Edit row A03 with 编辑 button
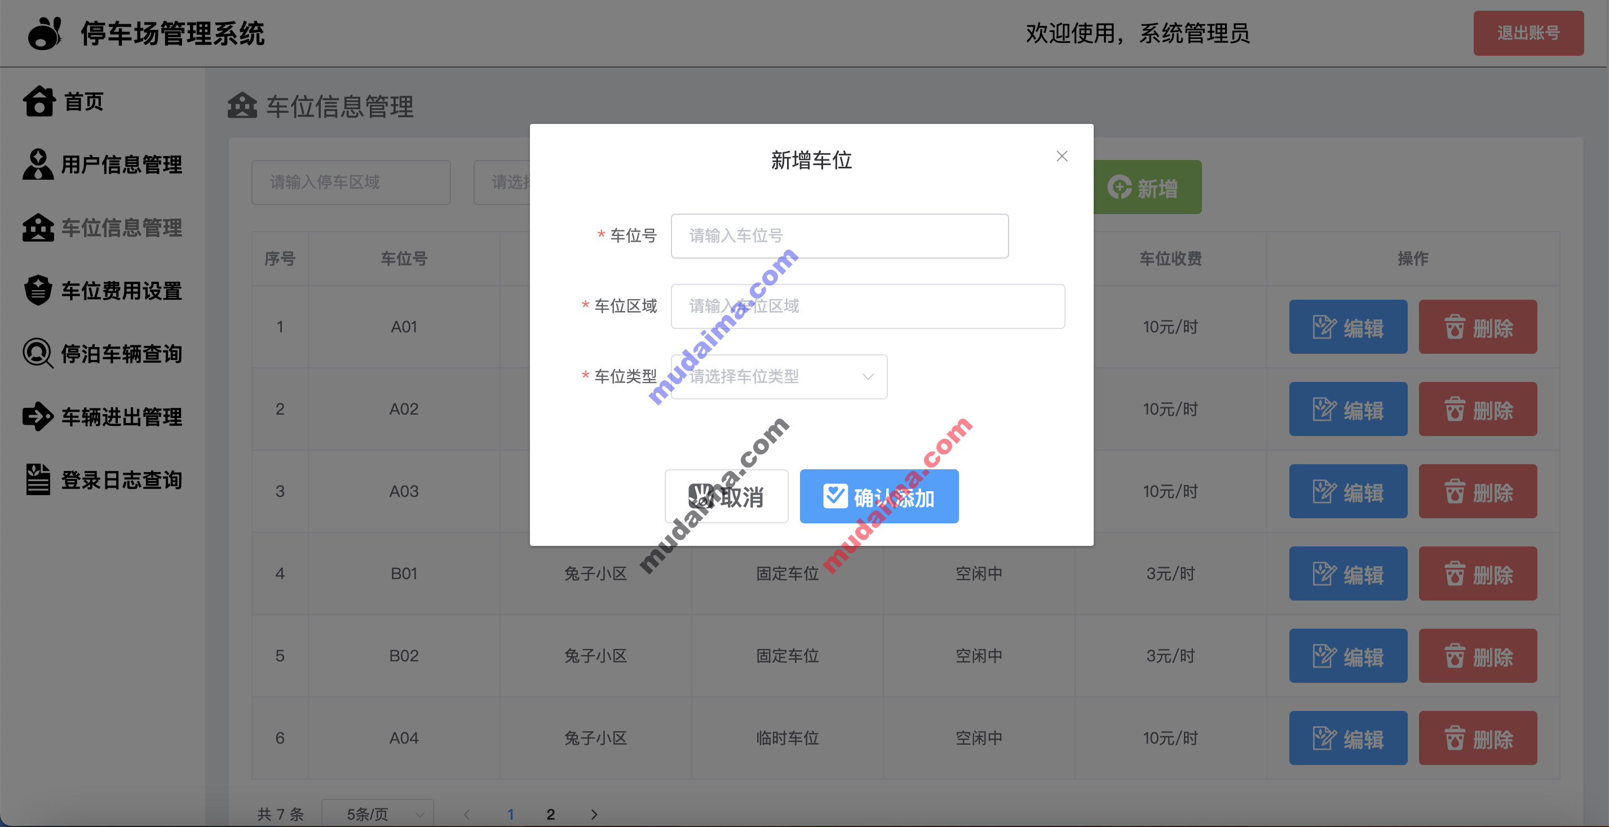 coord(1348,492)
